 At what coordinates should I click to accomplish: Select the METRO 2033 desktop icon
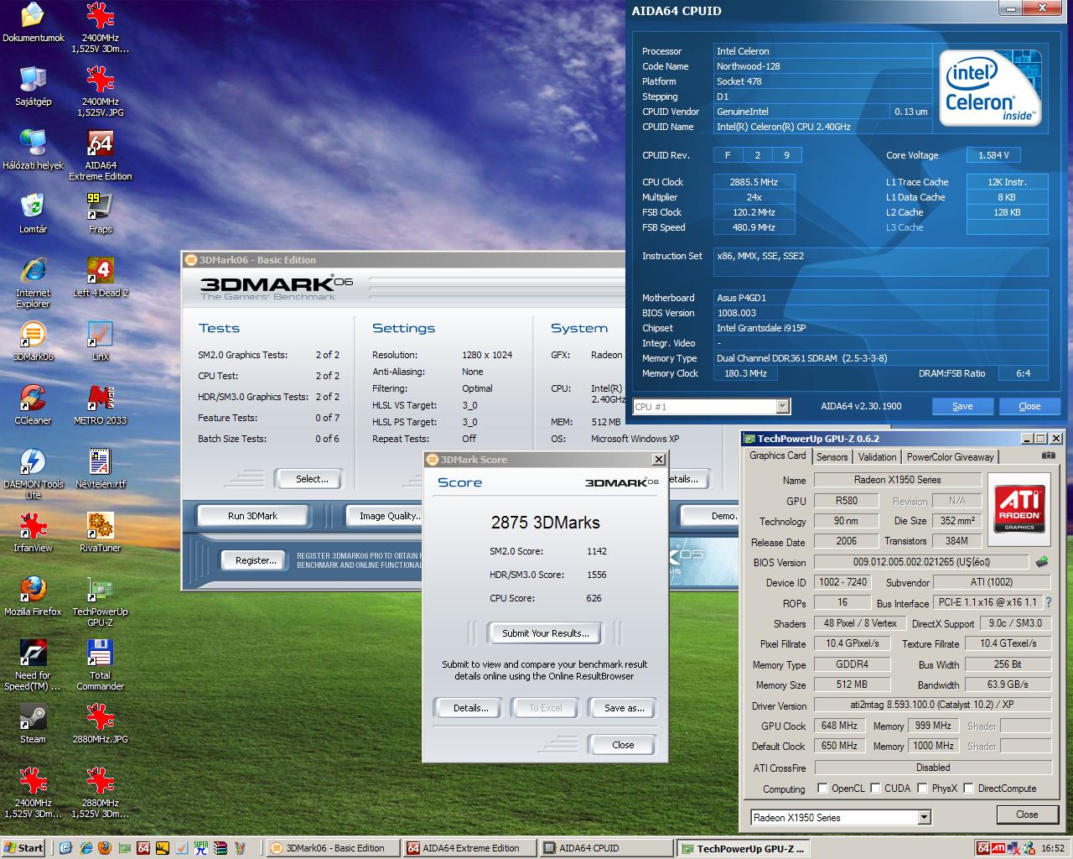tap(100, 404)
